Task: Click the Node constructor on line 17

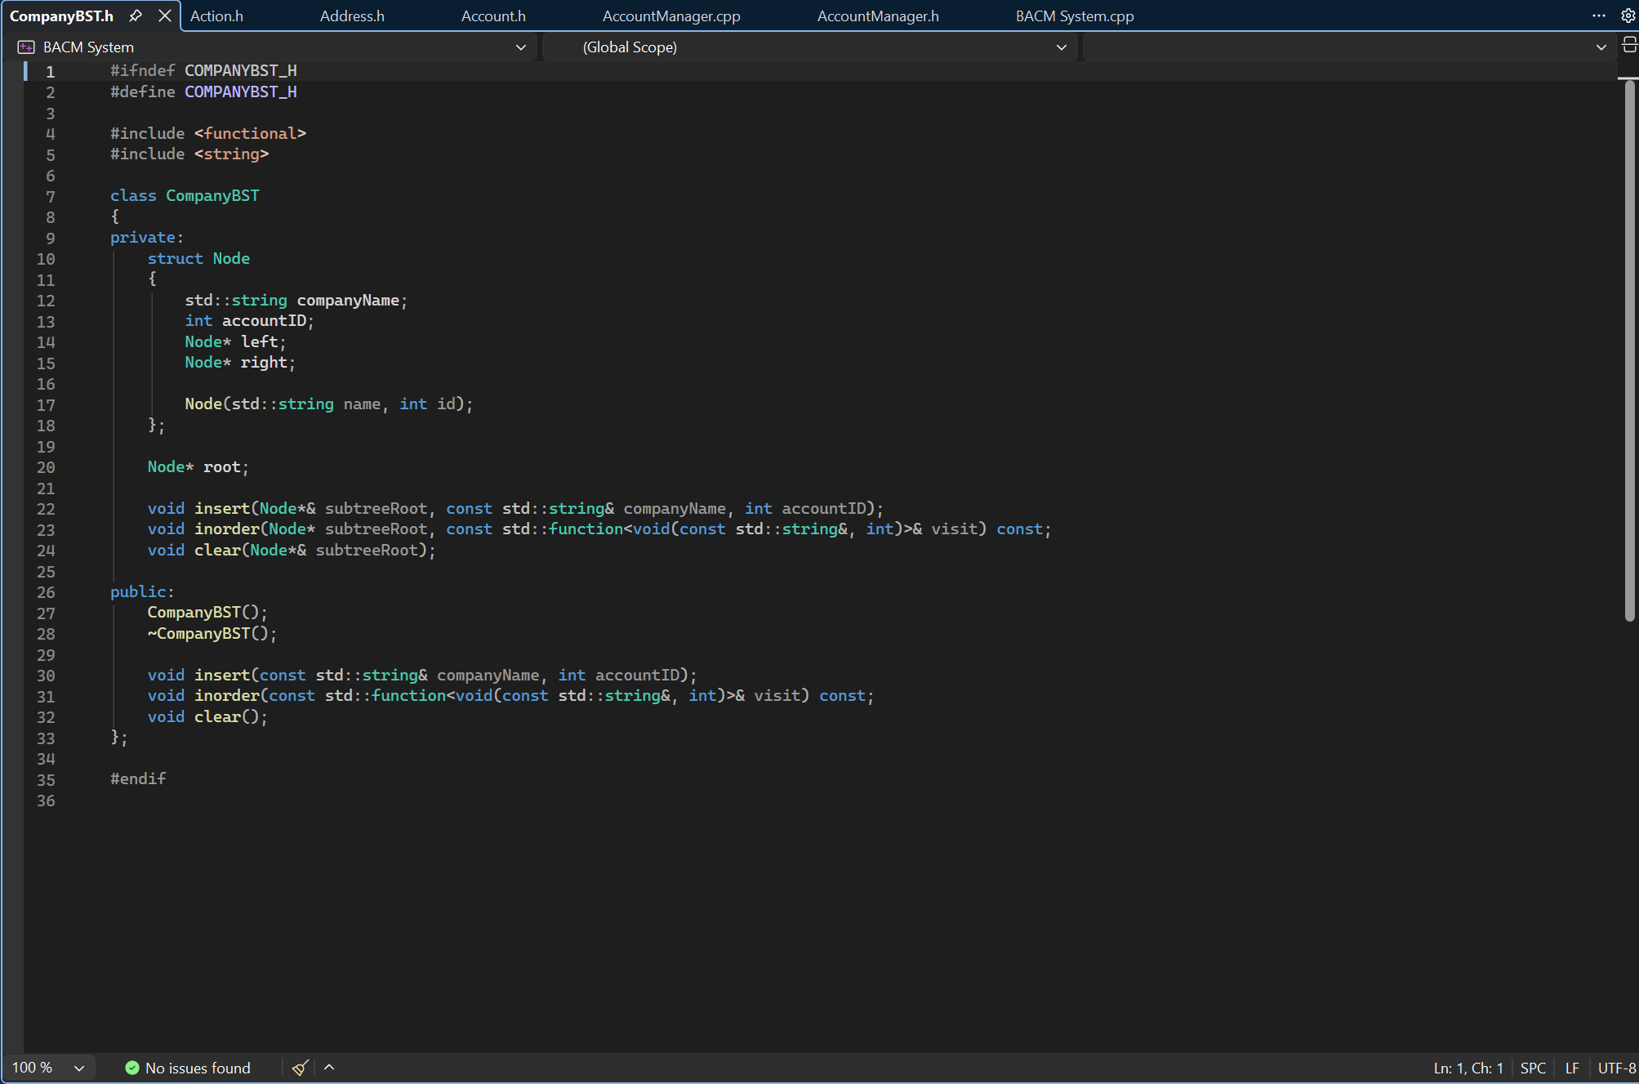Action: [x=328, y=404]
